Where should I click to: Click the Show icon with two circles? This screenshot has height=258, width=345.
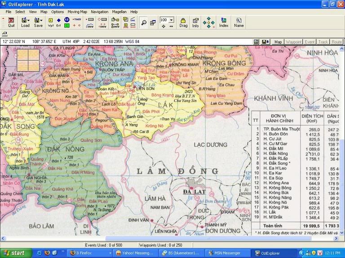(102, 26)
